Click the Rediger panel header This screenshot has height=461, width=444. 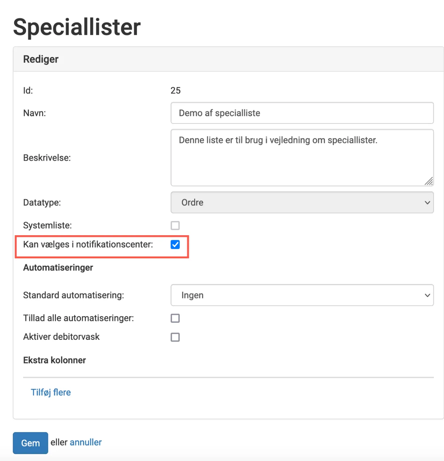click(x=40, y=59)
